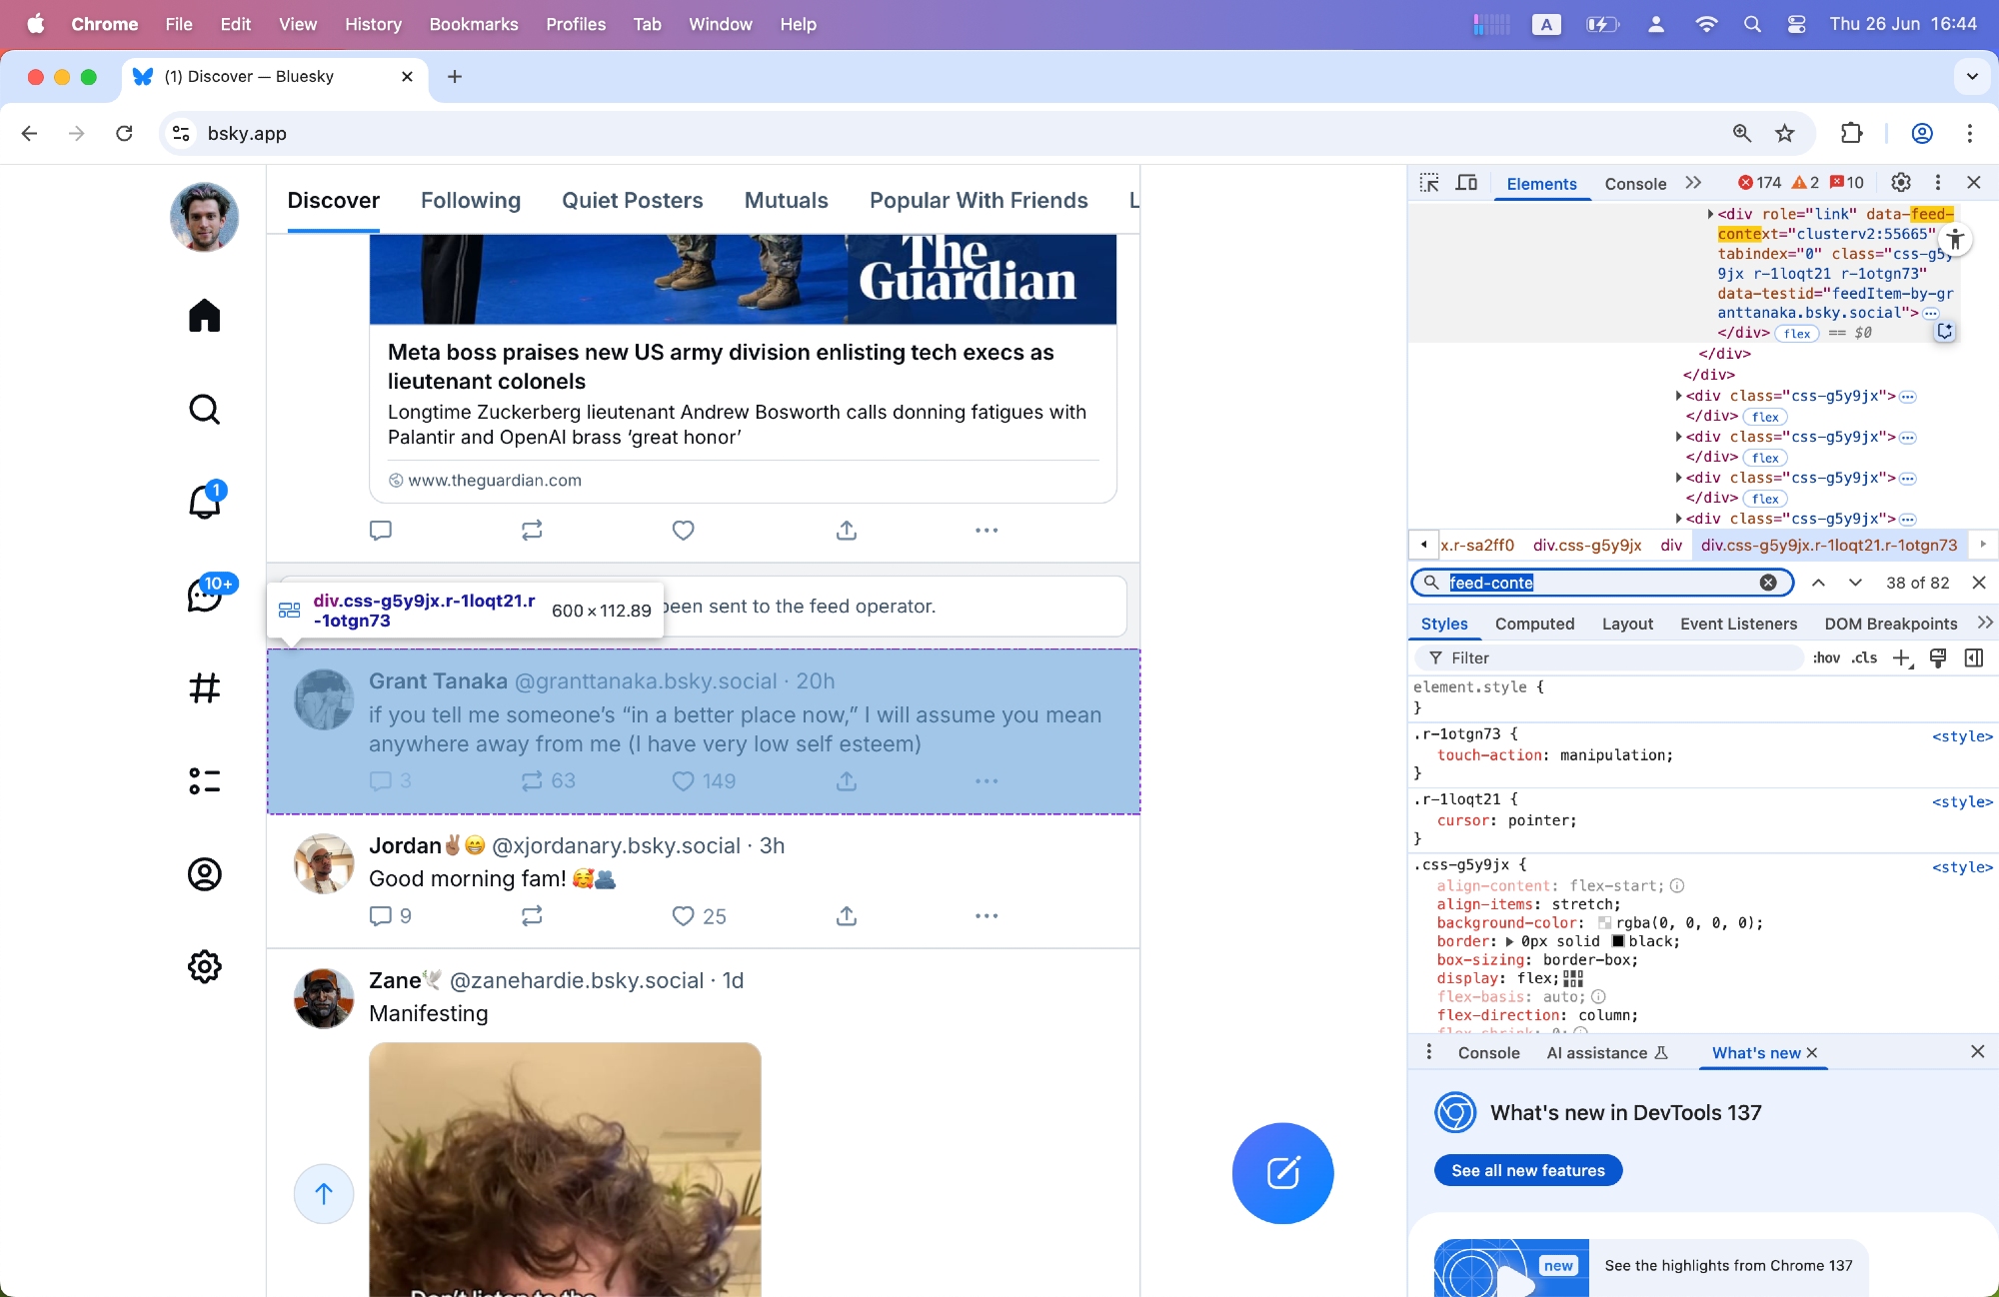Open the www.theguardian.com link

[x=495, y=481]
